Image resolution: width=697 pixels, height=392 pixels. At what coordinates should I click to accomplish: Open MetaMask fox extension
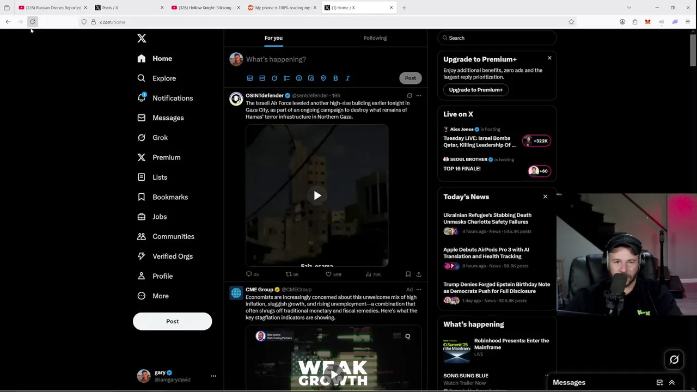pyautogui.click(x=647, y=22)
